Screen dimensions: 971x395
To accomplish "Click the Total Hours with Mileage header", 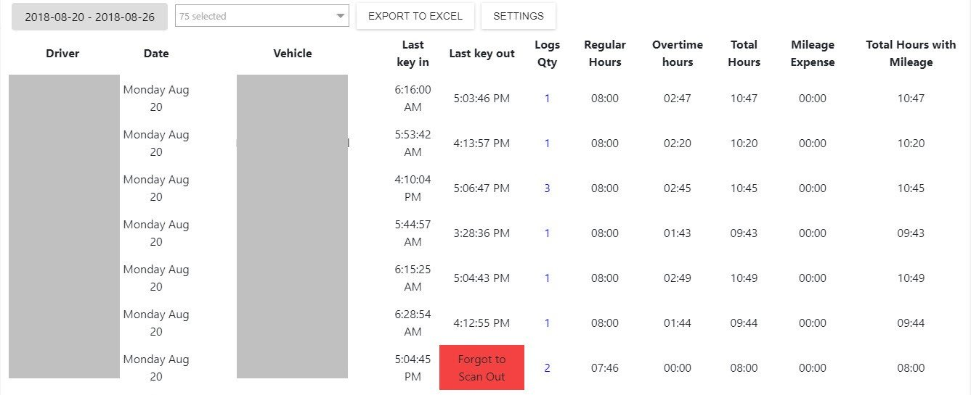I will tap(911, 54).
